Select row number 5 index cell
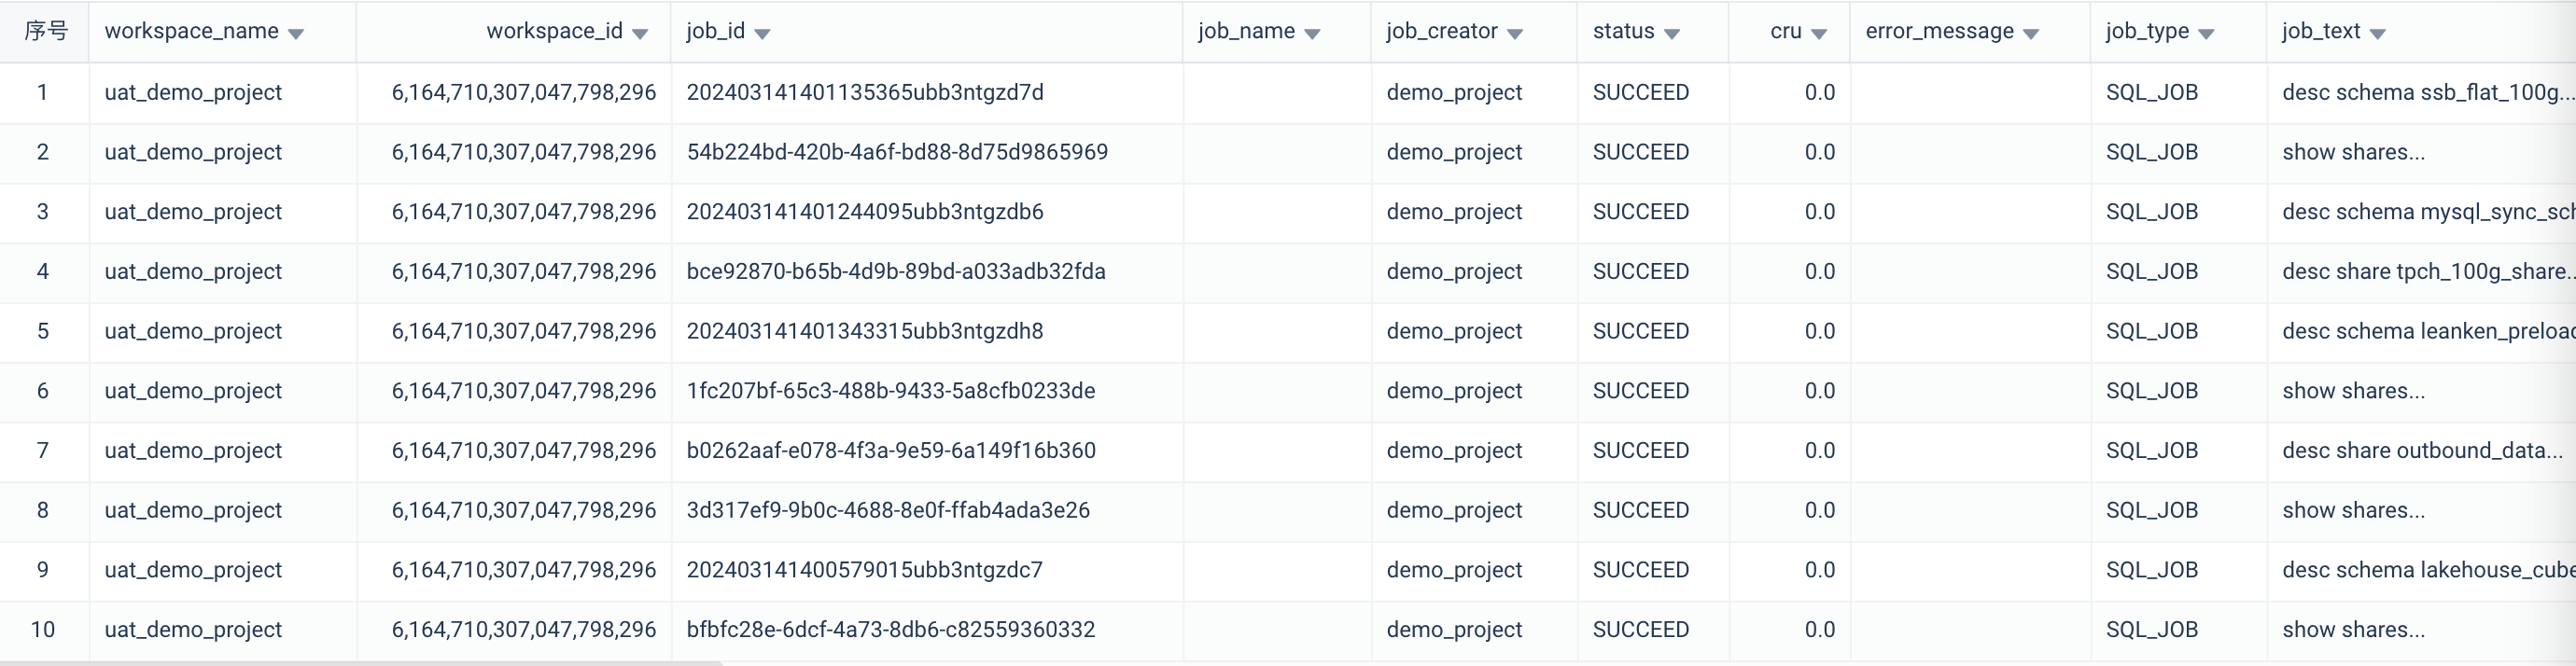The width and height of the screenshot is (2576, 666). [x=43, y=331]
